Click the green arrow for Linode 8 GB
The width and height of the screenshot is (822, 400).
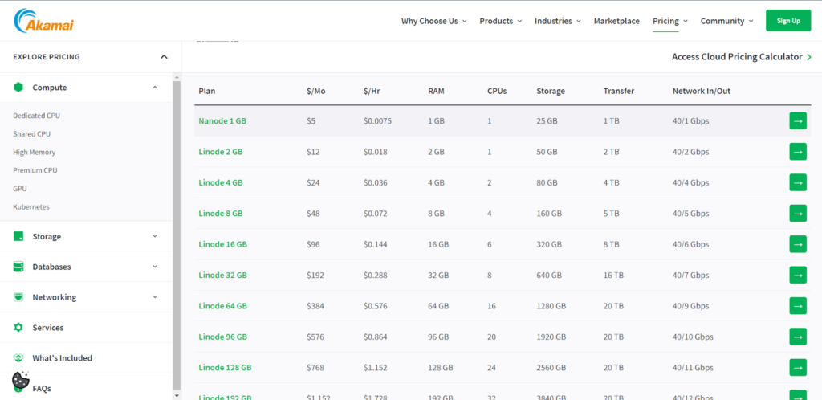[798, 214]
